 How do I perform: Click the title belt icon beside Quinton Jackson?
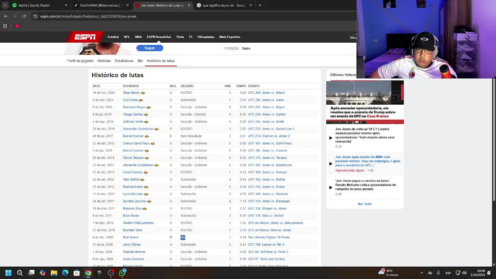click(149, 201)
